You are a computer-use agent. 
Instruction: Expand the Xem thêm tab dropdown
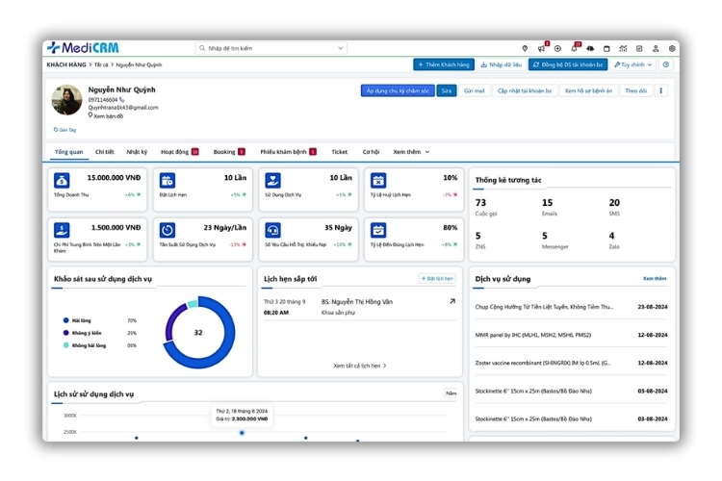[x=411, y=152]
